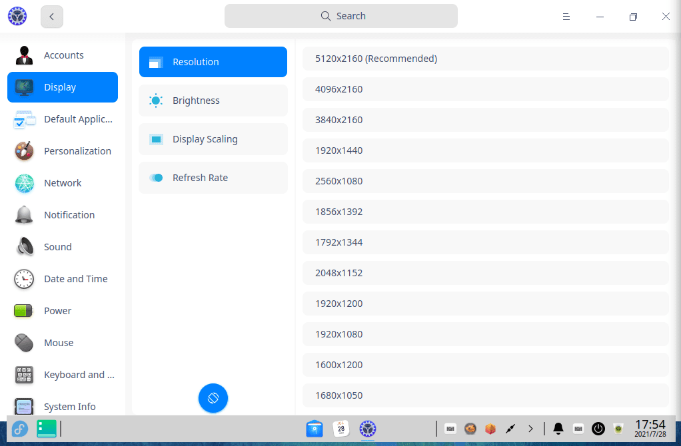
Task: Select 1792x1344 resolution
Action: [x=486, y=242]
